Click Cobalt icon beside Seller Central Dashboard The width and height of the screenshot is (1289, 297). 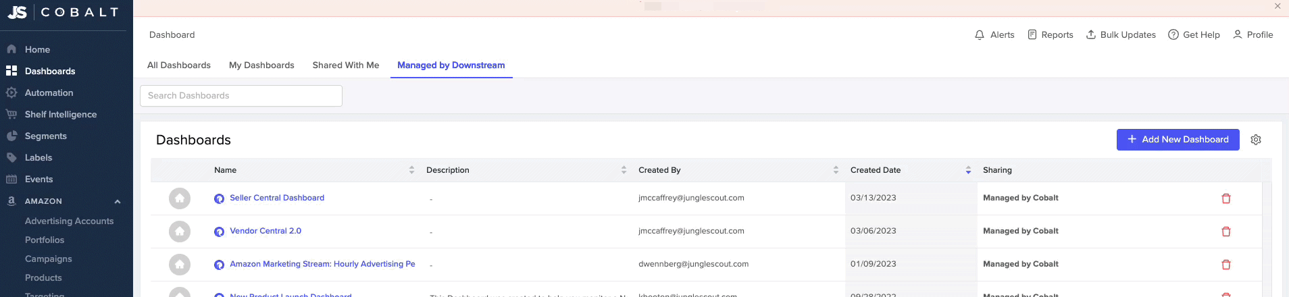219,198
